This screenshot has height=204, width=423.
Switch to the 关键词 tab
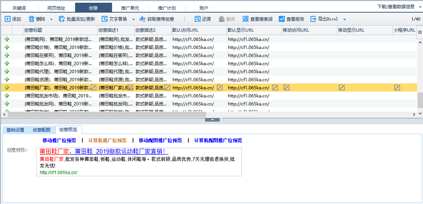coord(20,8)
